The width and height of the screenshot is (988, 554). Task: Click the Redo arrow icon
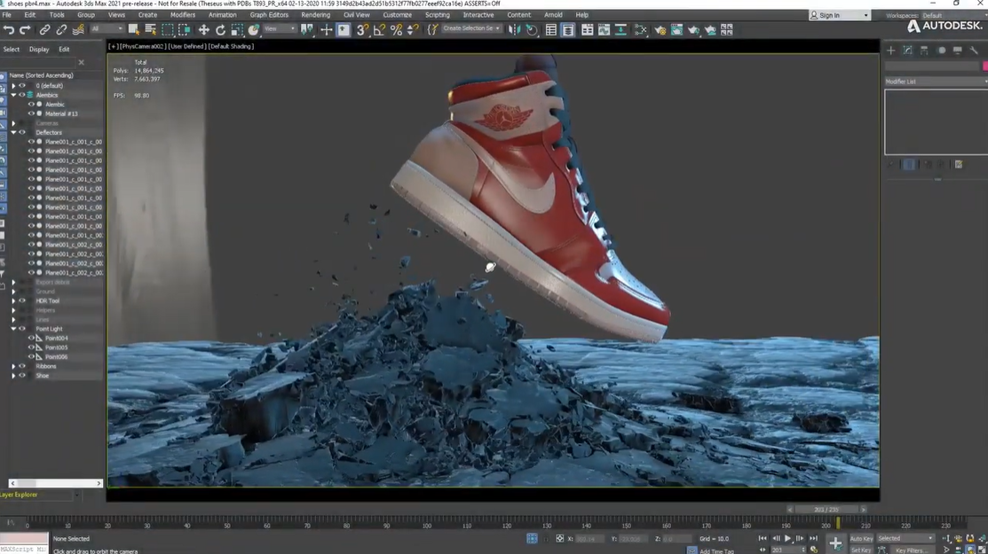(25, 29)
